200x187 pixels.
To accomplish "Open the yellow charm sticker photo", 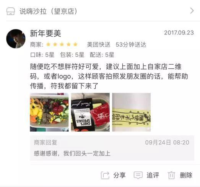I will click(x=132, y=112).
